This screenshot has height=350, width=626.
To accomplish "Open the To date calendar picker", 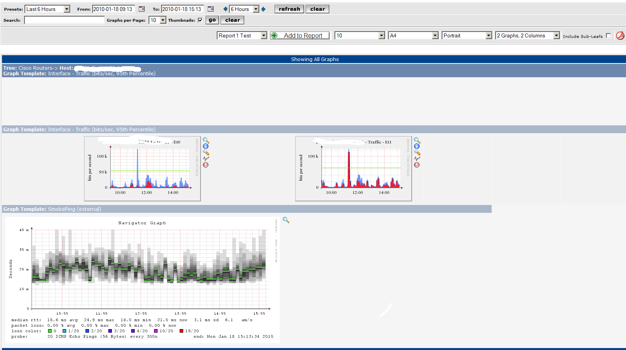I will tap(211, 9).
